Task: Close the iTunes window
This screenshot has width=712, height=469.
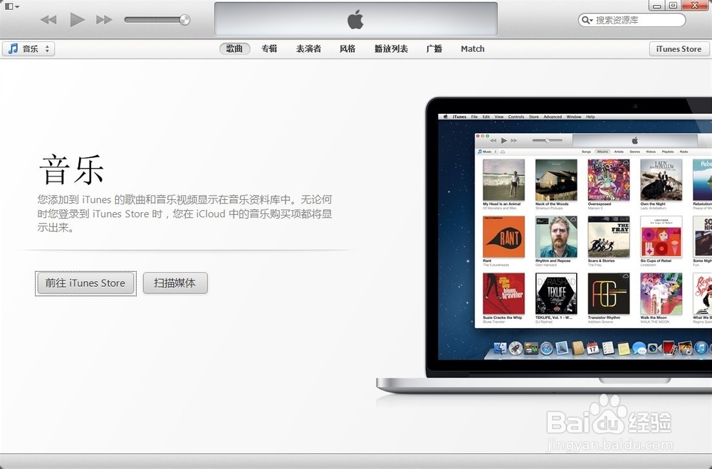Action: pos(695,6)
